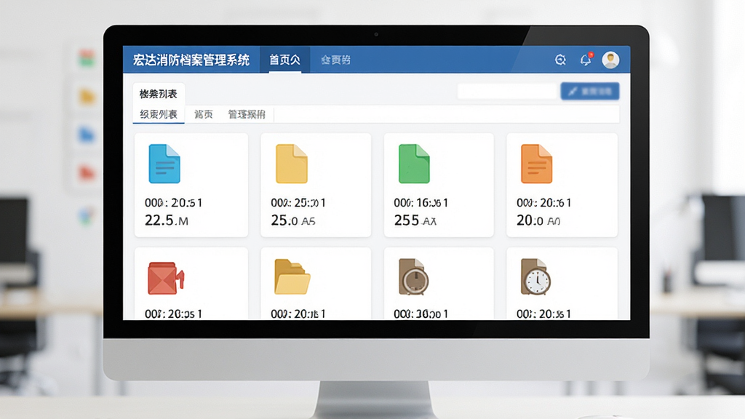Click the 检索列表 panel heading
The image size is (745, 419).
click(x=158, y=94)
